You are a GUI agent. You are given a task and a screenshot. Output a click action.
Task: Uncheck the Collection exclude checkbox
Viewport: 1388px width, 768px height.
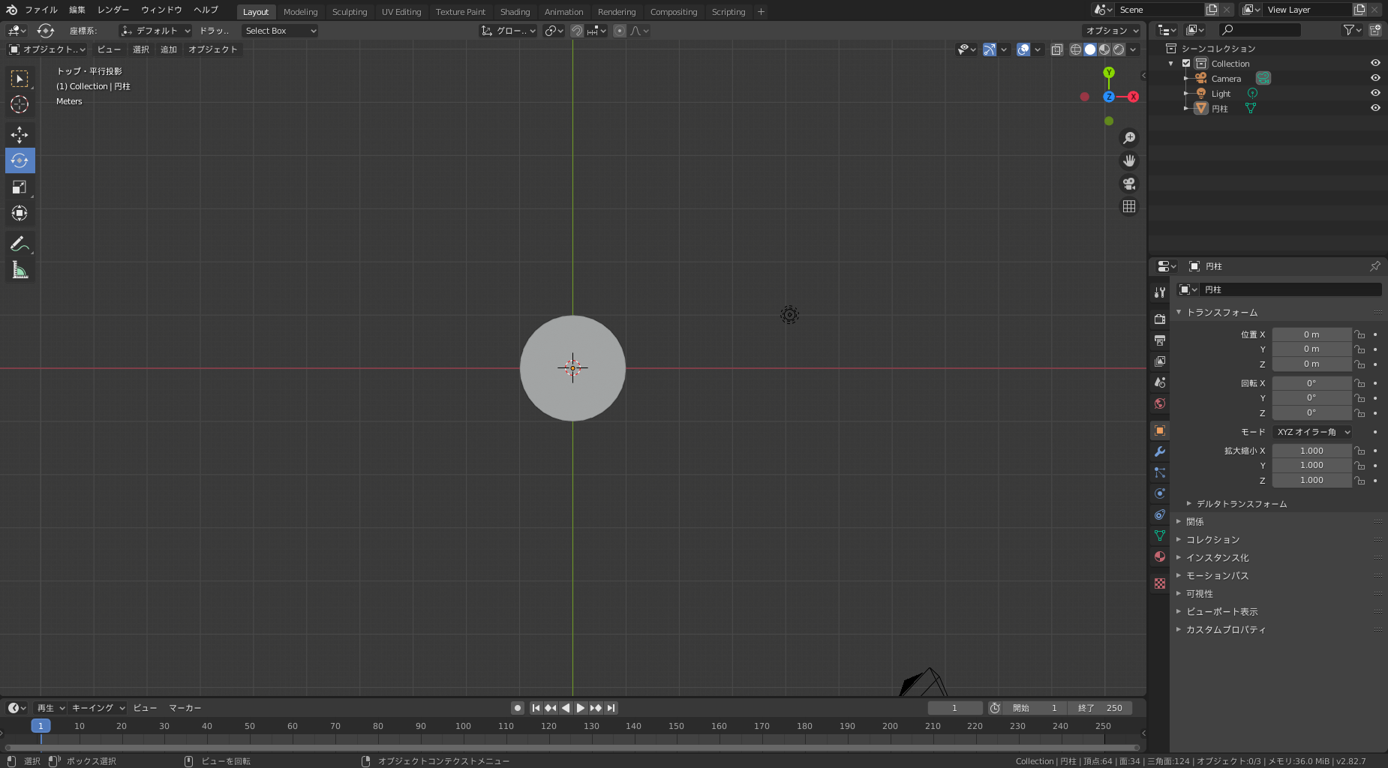[x=1186, y=64]
